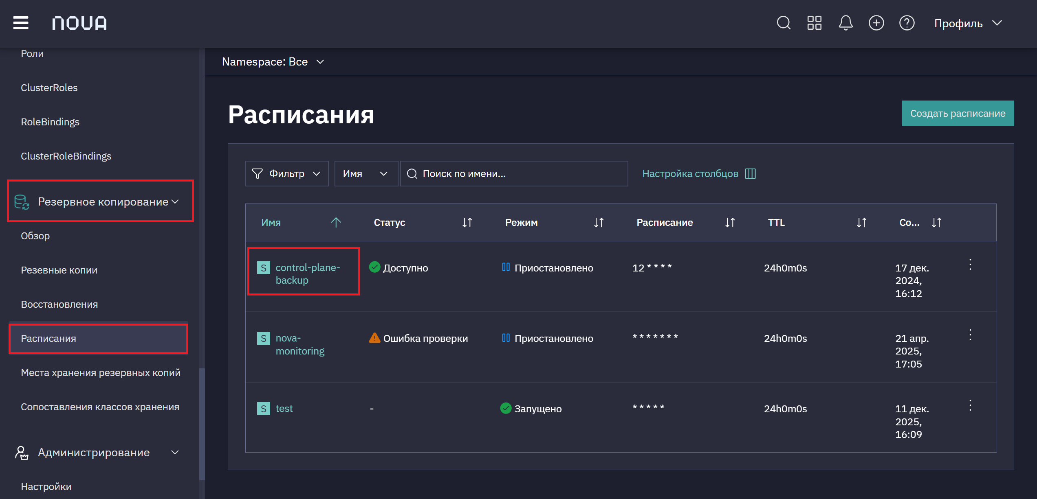Open Настройки sidebar item
Screen dimensions: 1037x499
[x=46, y=487]
